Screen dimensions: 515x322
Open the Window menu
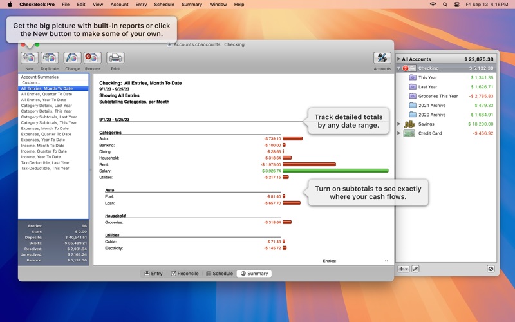pos(218,5)
